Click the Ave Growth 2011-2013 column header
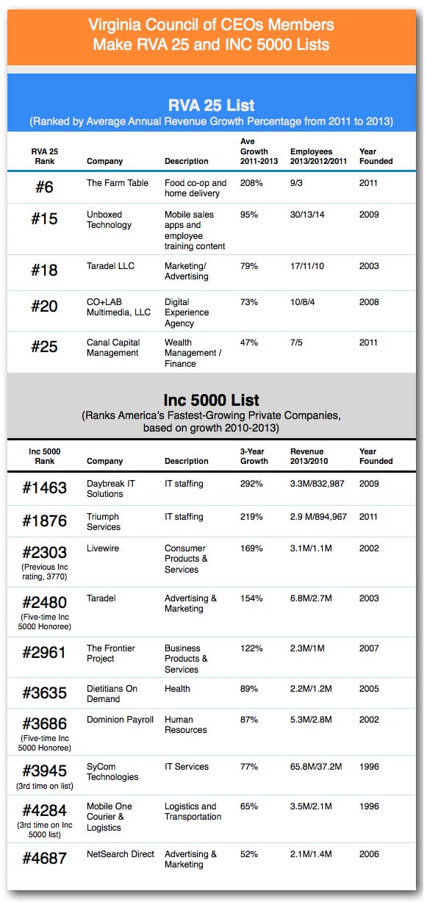 pos(259,151)
